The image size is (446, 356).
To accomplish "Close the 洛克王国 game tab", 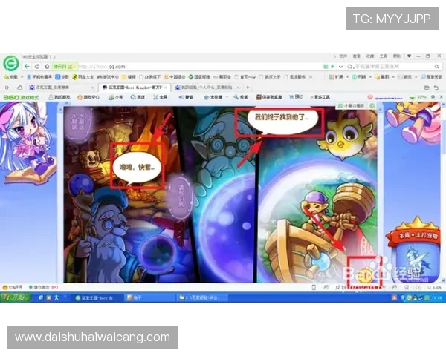I will click(166, 88).
